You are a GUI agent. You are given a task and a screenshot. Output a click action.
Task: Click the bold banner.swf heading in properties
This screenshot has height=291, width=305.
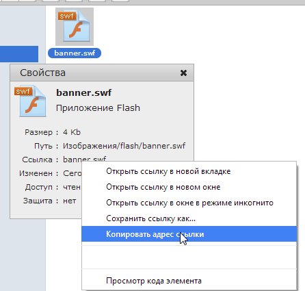tap(83, 92)
